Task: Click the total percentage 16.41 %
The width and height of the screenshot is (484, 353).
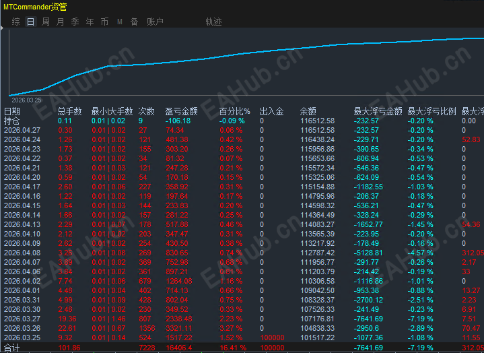Action: tap(233, 348)
